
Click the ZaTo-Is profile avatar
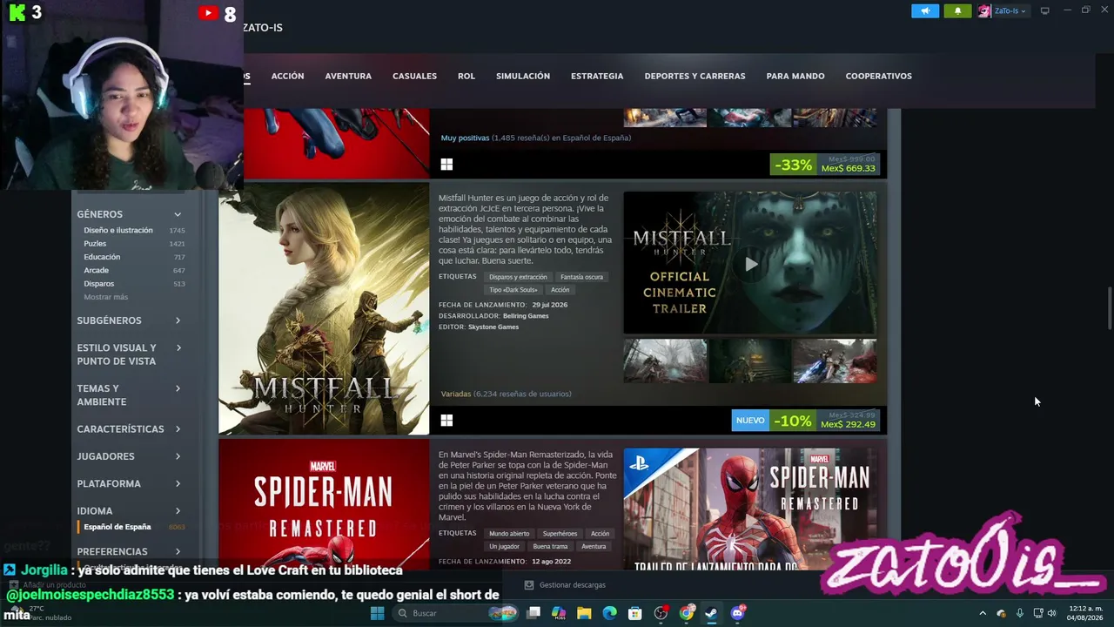click(x=984, y=11)
